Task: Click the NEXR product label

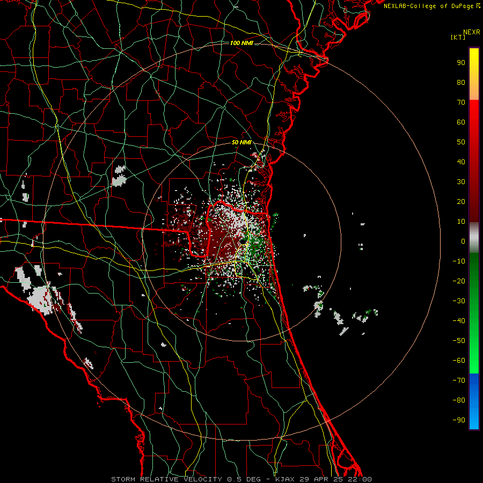Action: (471, 32)
